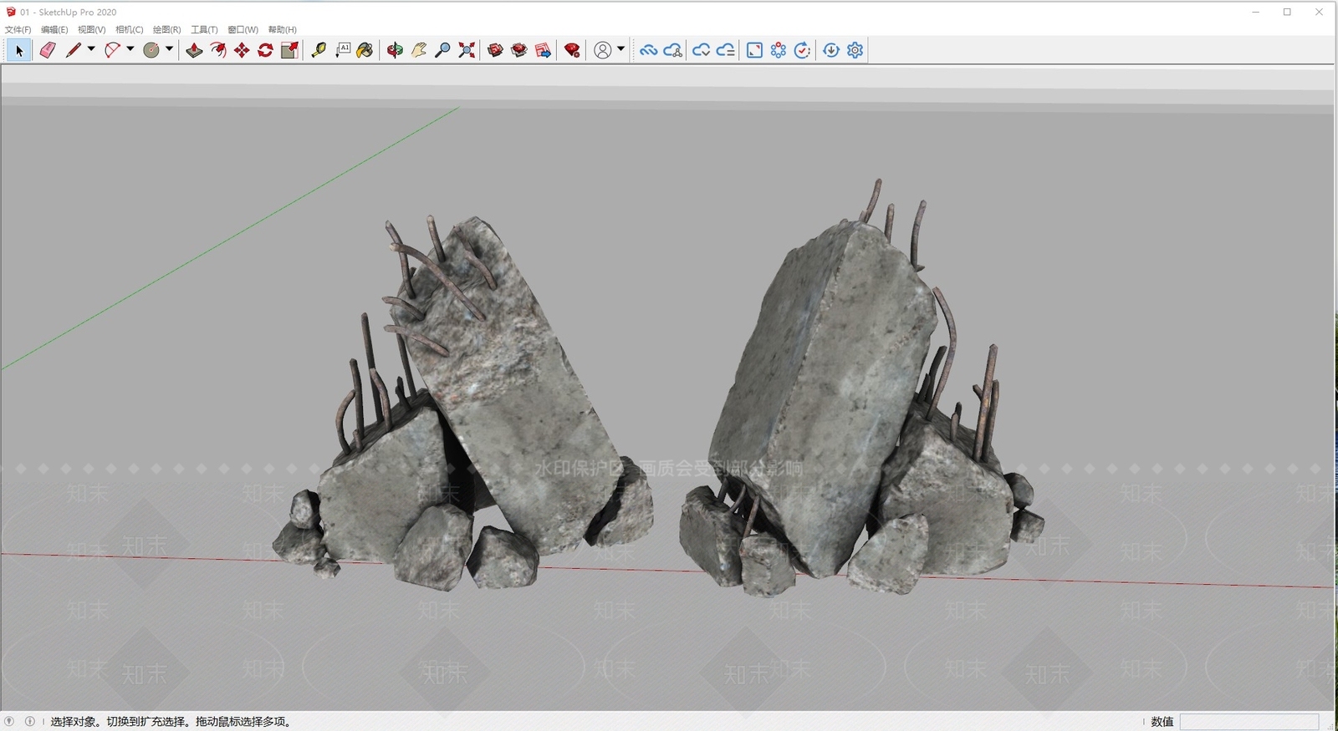Expand the Arc tool dropdown arrow
This screenshot has width=1338, height=731.
click(130, 49)
